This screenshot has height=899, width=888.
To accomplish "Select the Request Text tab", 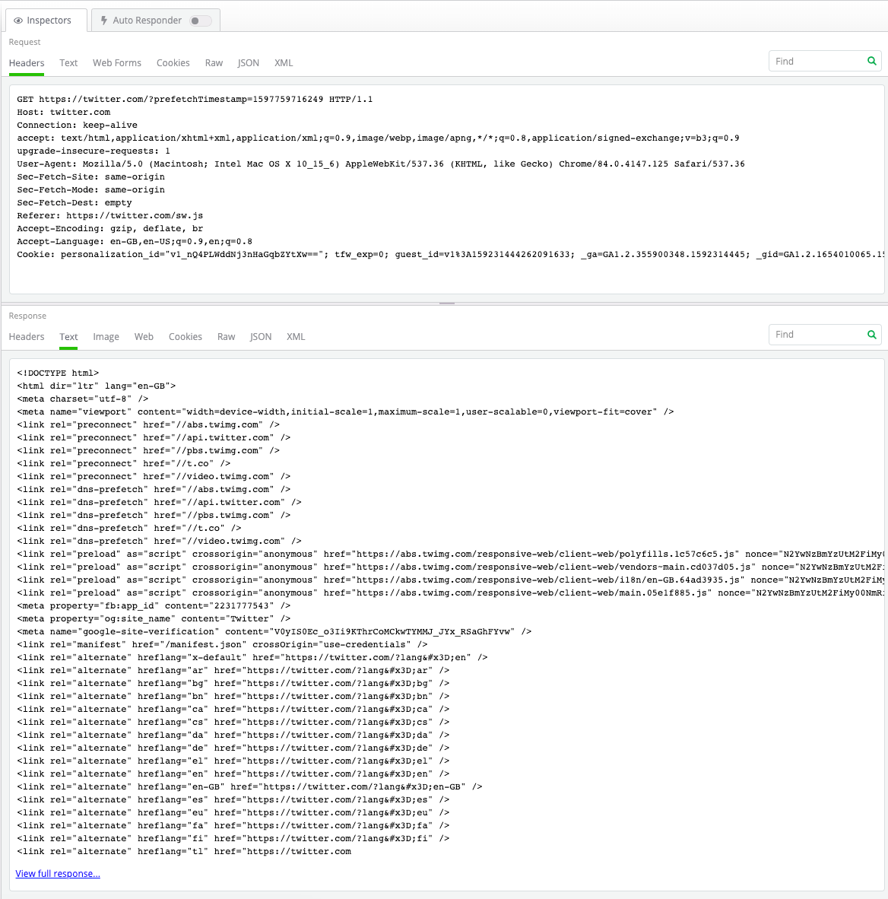I will coord(68,63).
